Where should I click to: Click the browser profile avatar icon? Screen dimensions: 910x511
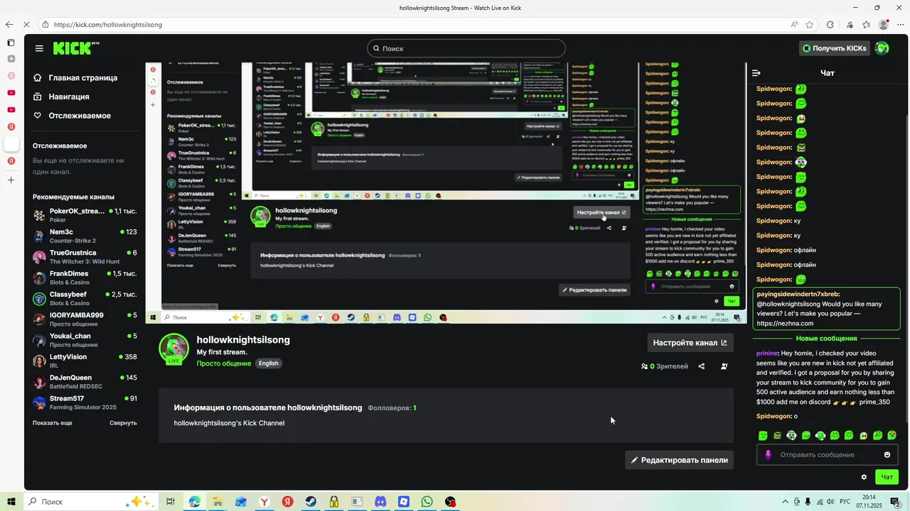(883, 25)
